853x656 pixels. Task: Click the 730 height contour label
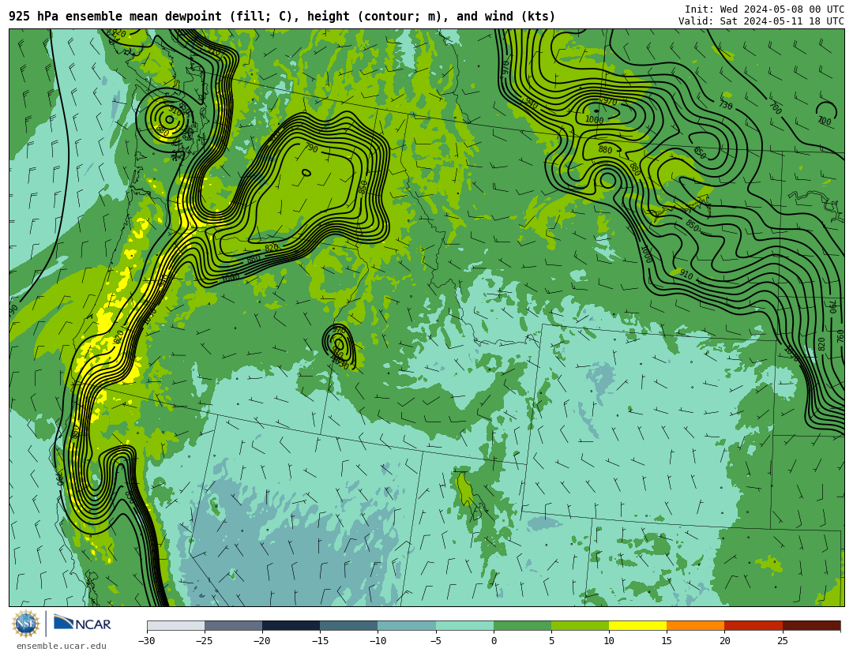point(726,105)
